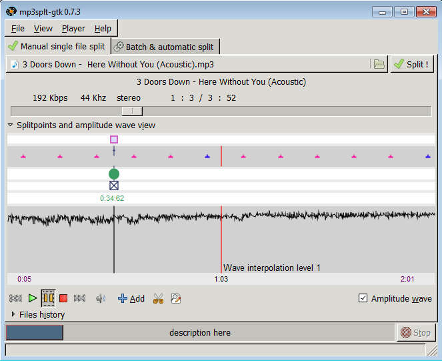The height and width of the screenshot is (361, 442).
Task: Click the browse folder icon next to filename
Action: pyautogui.click(x=379, y=65)
